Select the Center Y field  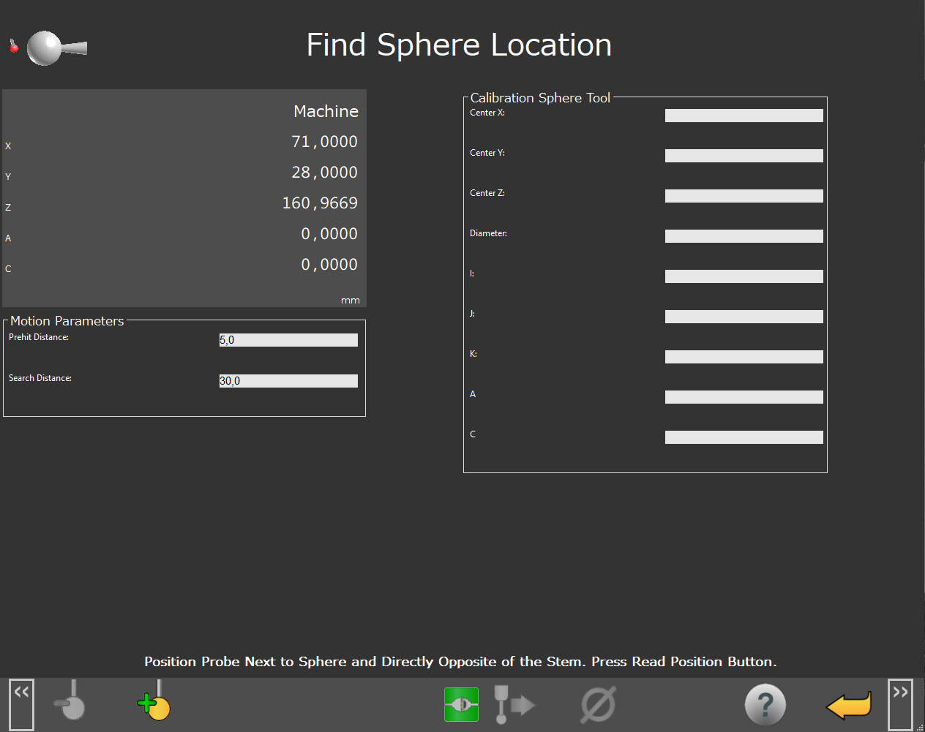[744, 156]
